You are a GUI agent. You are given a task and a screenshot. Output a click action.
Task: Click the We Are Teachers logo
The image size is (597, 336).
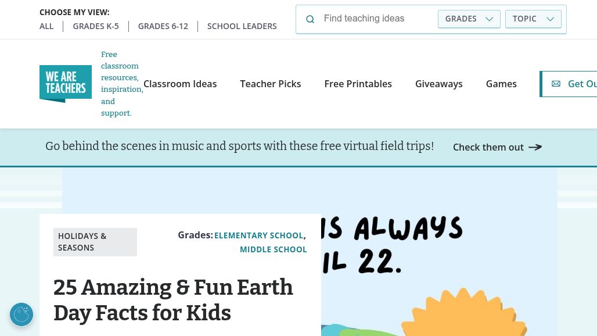[66, 83]
